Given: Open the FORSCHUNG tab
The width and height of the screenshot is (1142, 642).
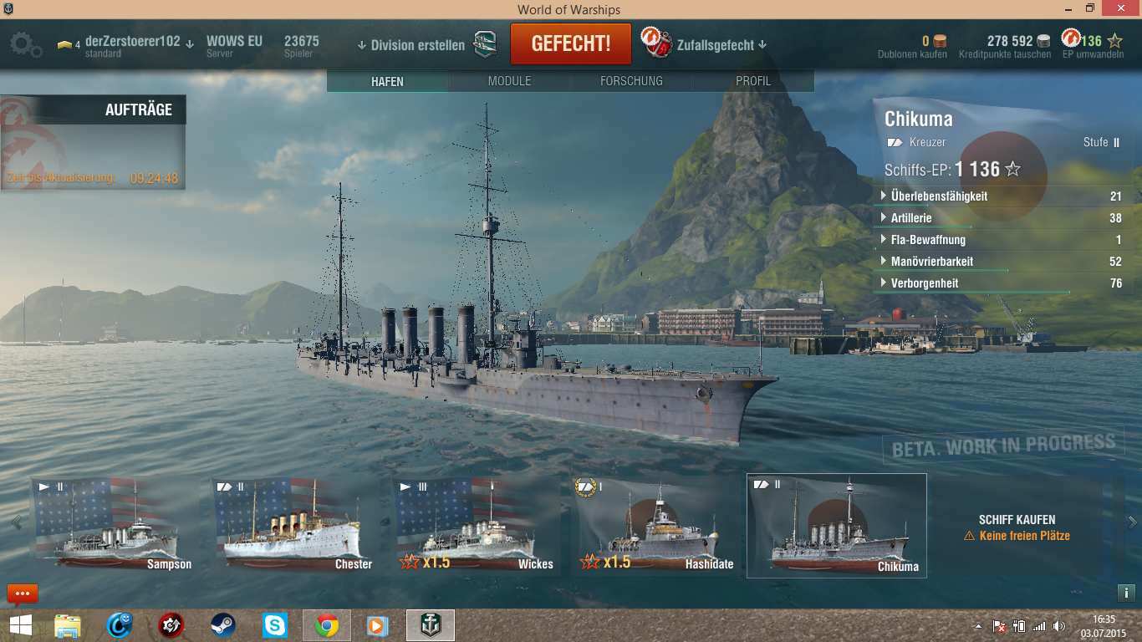Looking at the screenshot, I should (631, 81).
